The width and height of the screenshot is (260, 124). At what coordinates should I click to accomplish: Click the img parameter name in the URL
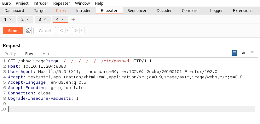(x=52, y=61)
